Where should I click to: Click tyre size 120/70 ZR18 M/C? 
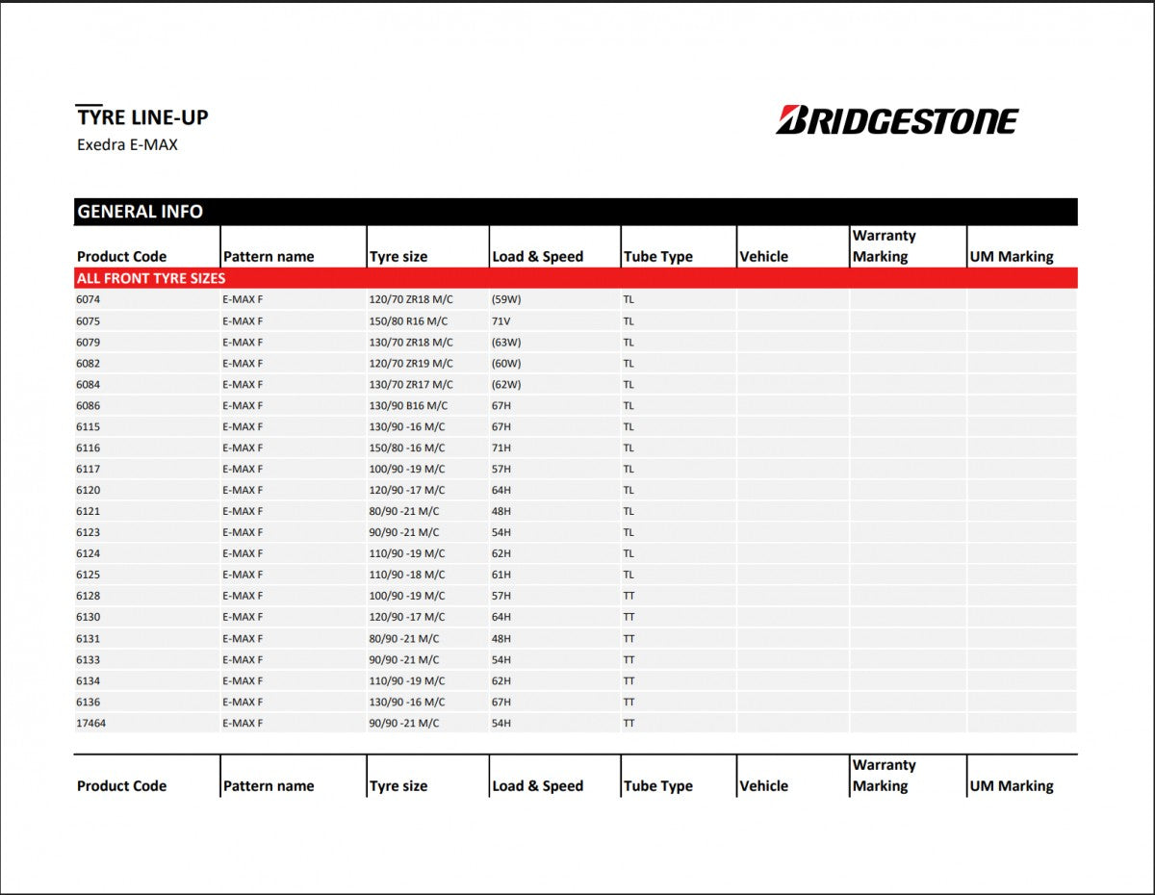411,299
